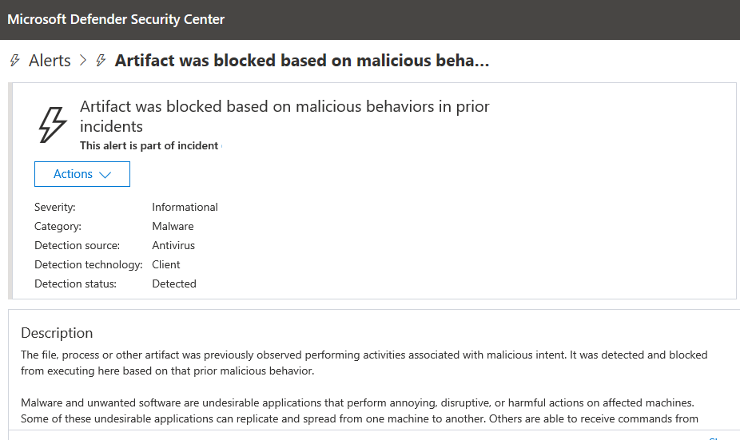Click the alert heading 'Artifact was blocked' title
The width and height of the screenshot is (740, 440).
(x=284, y=116)
